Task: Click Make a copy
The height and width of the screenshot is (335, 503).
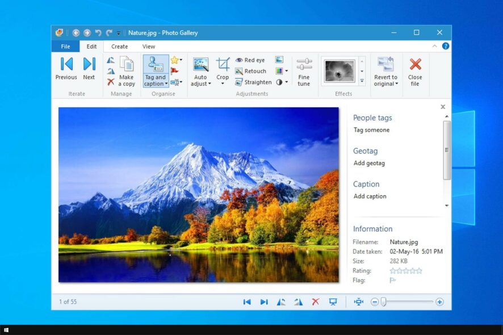Action: click(127, 71)
